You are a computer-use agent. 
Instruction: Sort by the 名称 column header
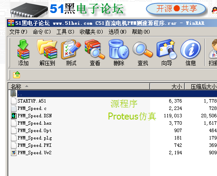click(79, 86)
